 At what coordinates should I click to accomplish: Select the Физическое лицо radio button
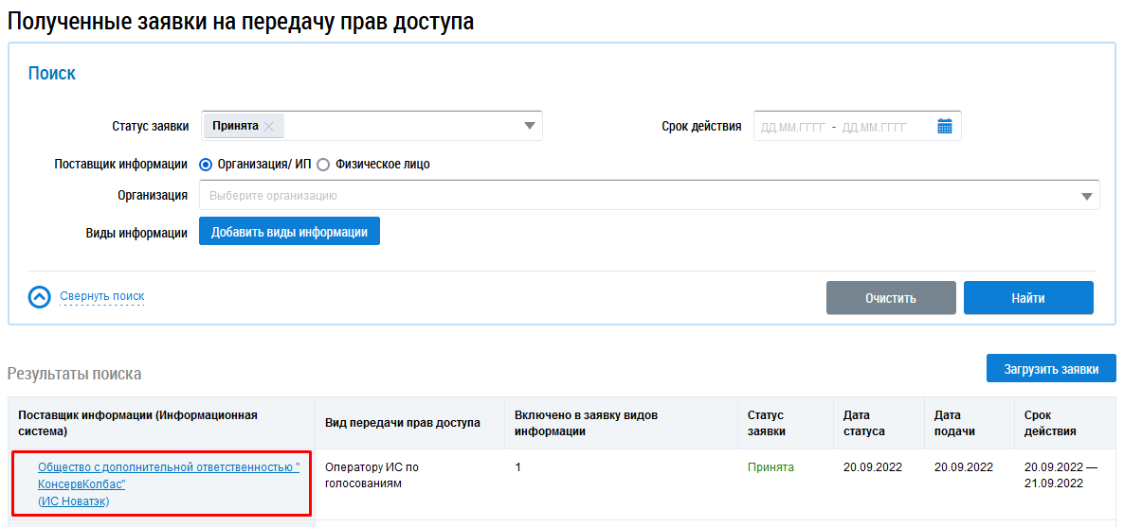(x=323, y=165)
